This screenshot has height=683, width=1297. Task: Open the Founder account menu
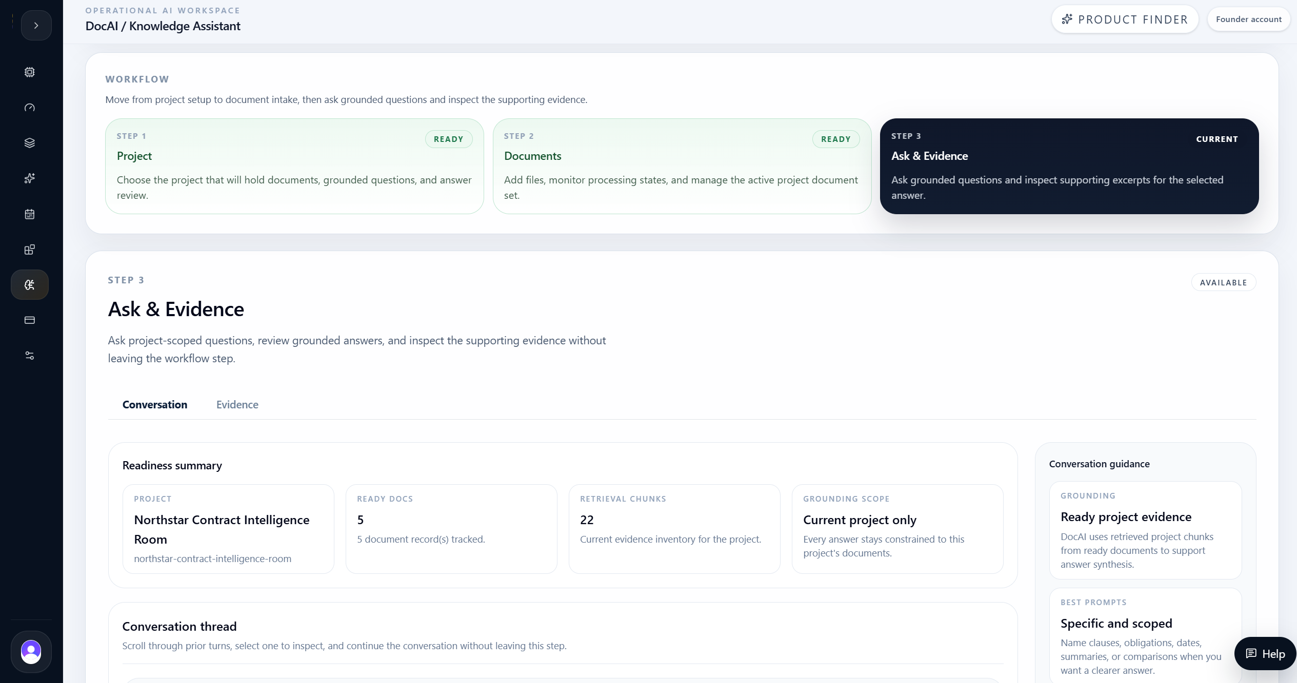point(1248,19)
